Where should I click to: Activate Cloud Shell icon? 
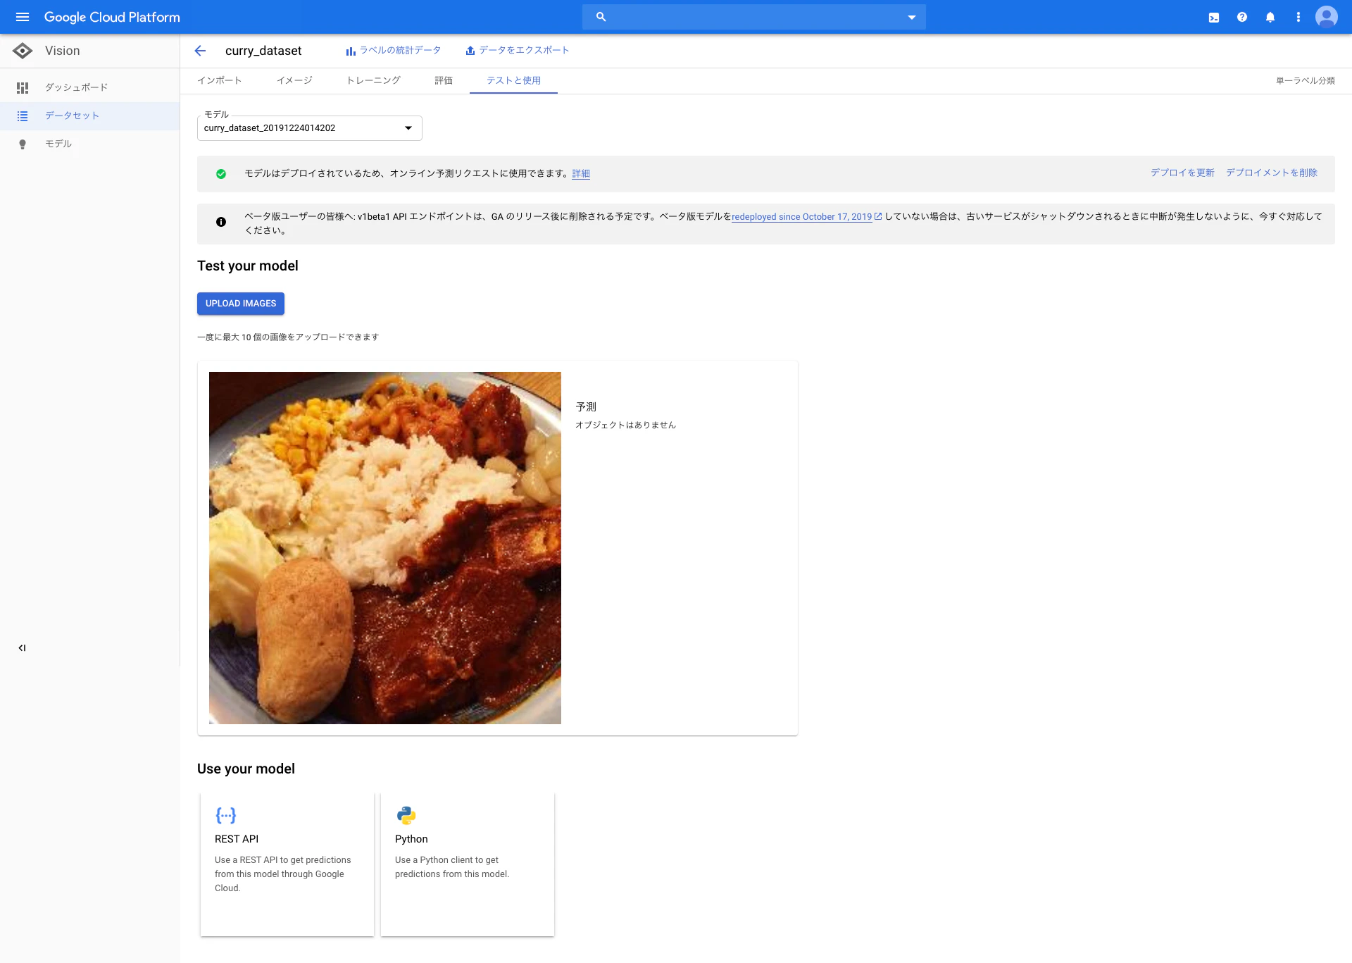[1214, 18]
